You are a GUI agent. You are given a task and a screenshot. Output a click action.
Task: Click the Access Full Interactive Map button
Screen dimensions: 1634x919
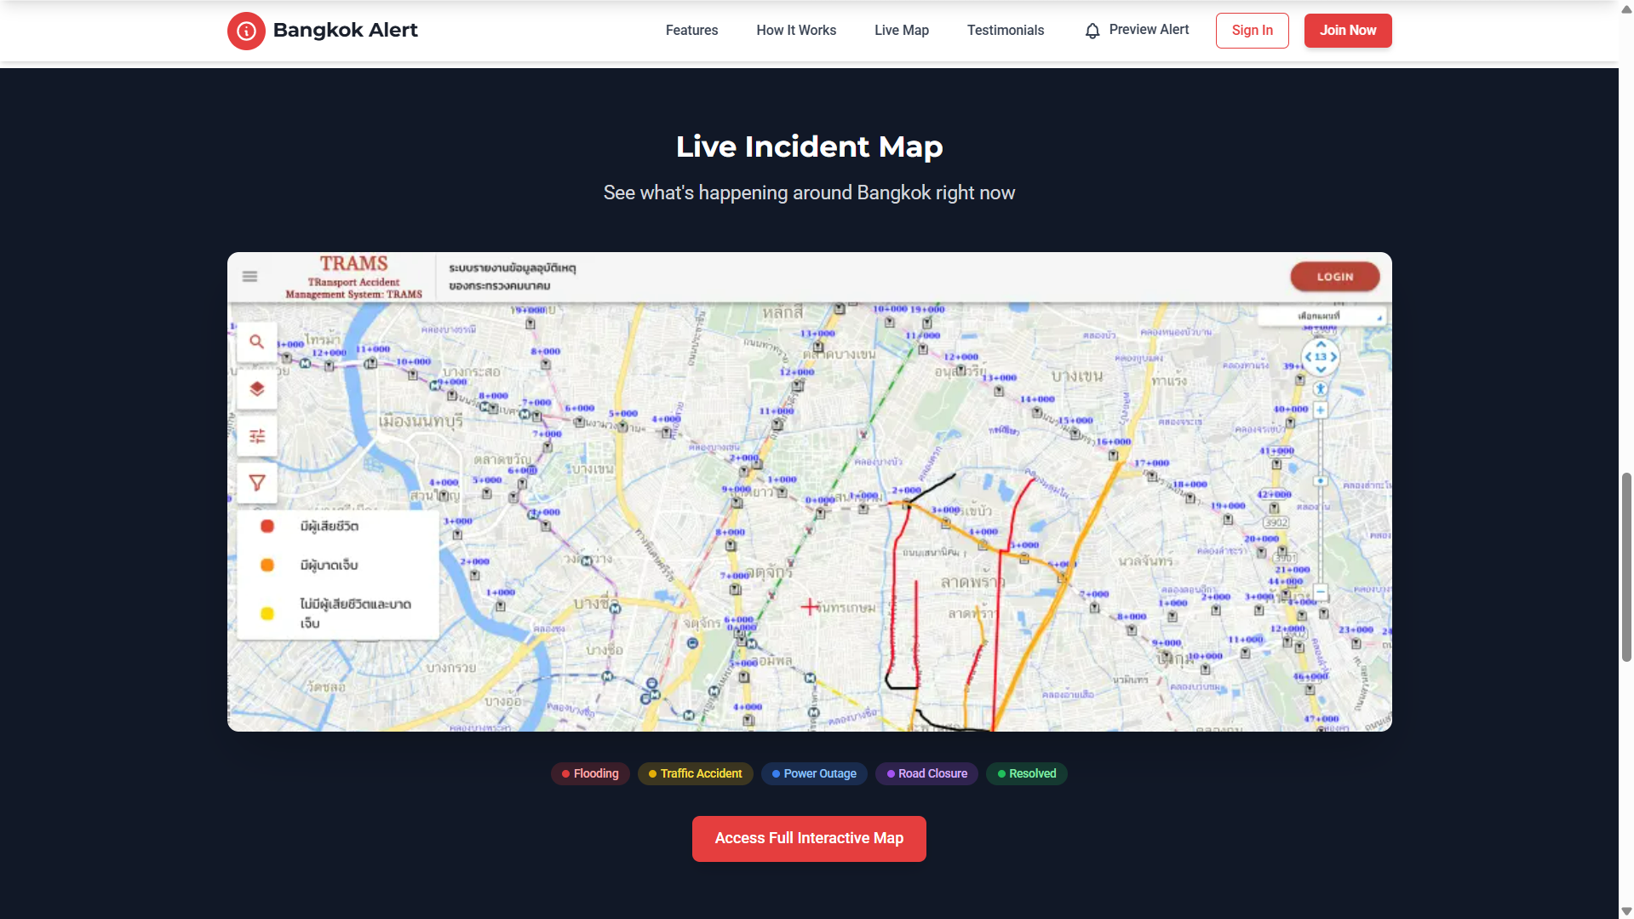click(x=809, y=838)
